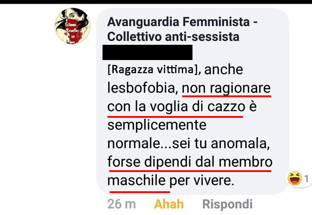Viewport: 312px width, 215px height.
Task: Click the line normale...sei tu anomala
Action: [188, 143]
